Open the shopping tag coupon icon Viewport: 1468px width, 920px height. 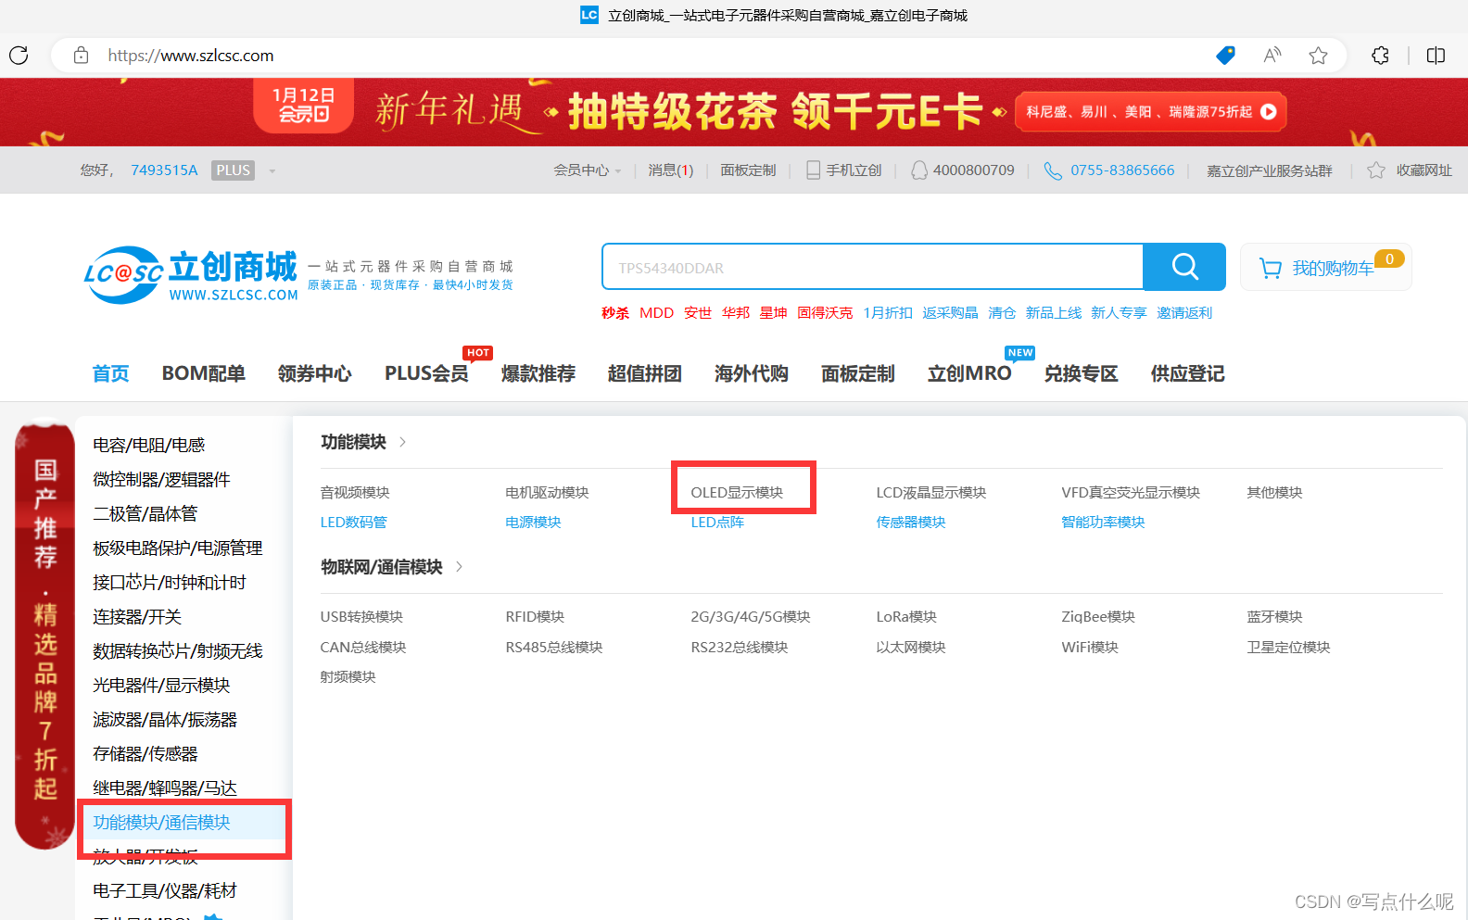coord(1225,56)
